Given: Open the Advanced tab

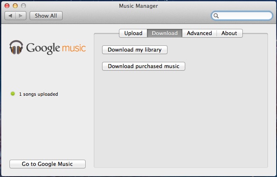Looking at the screenshot, I should (x=199, y=33).
